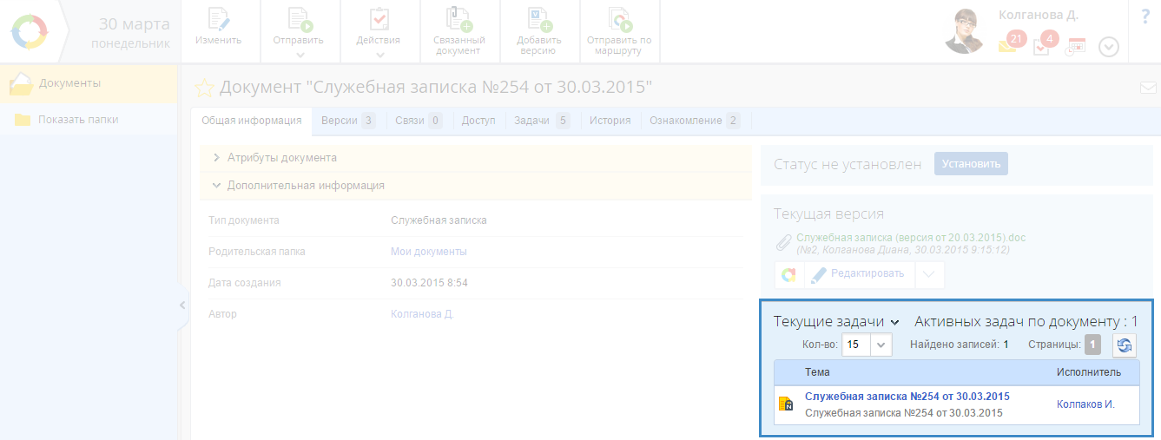Open the Кол-во records count dropdown

(x=881, y=345)
